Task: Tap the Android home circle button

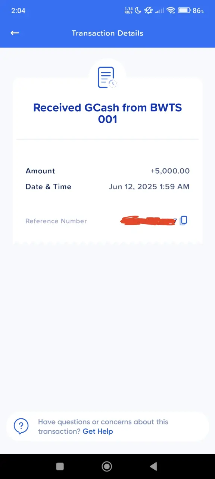Action: click(107, 466)
